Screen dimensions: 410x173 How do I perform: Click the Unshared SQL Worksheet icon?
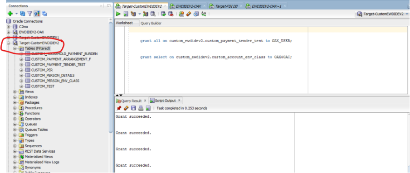pyautogui.click(x=181, y=14)
